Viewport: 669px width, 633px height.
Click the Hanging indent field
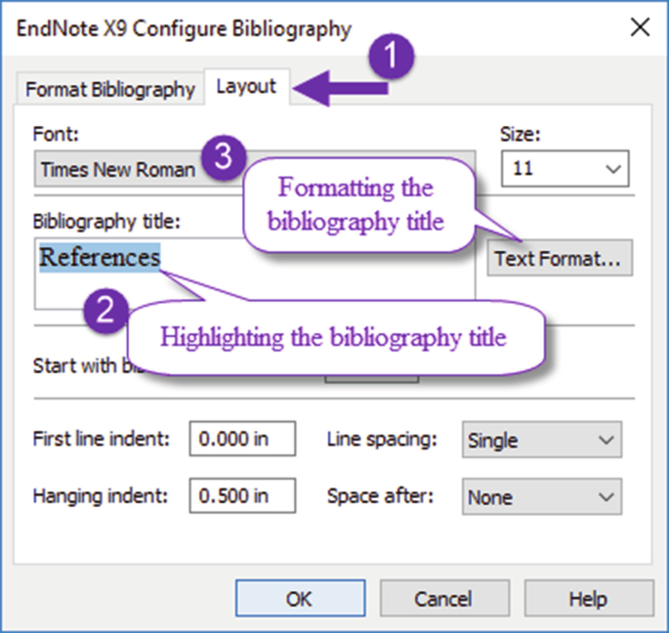coord(242,496)
